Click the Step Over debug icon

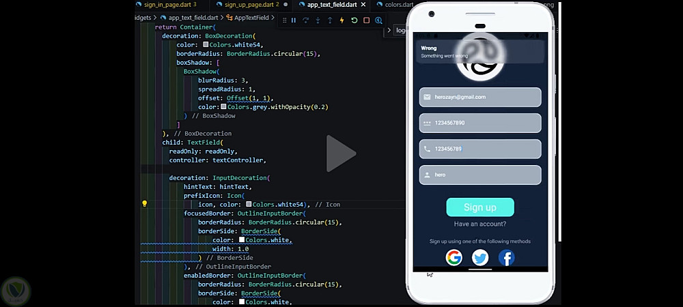click(x=306, y=20)
